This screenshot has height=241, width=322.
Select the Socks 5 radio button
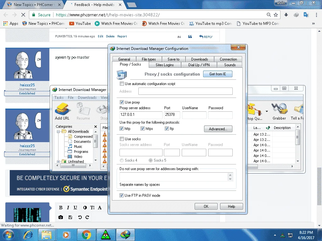click(151, 160)
